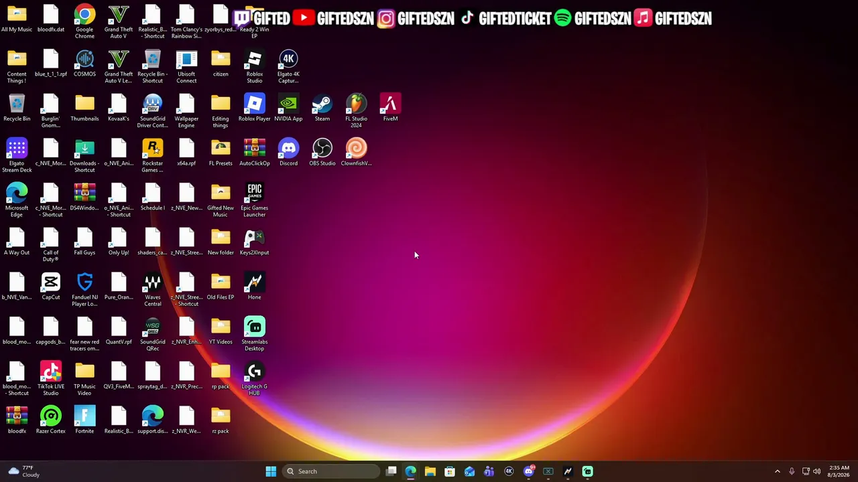858x482 pixels.
Task: Select the Downloads - Shortcut icon
Action: 84,156
